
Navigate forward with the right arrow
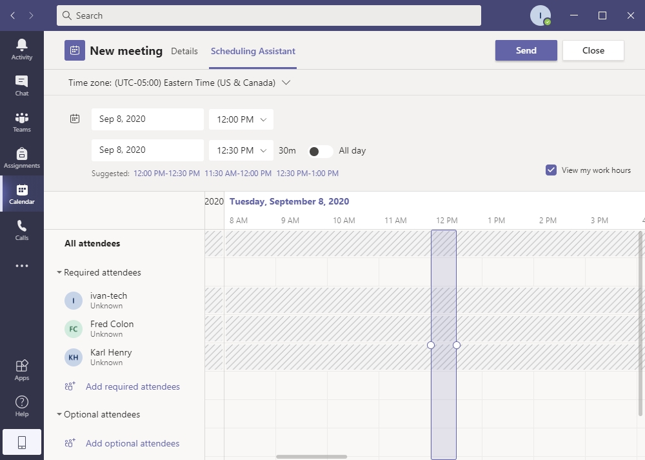pyautogui.click(x=31, y=15)
